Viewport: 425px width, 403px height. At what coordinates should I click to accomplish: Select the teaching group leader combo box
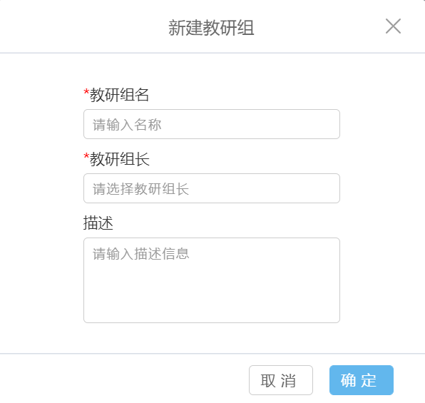211,188
